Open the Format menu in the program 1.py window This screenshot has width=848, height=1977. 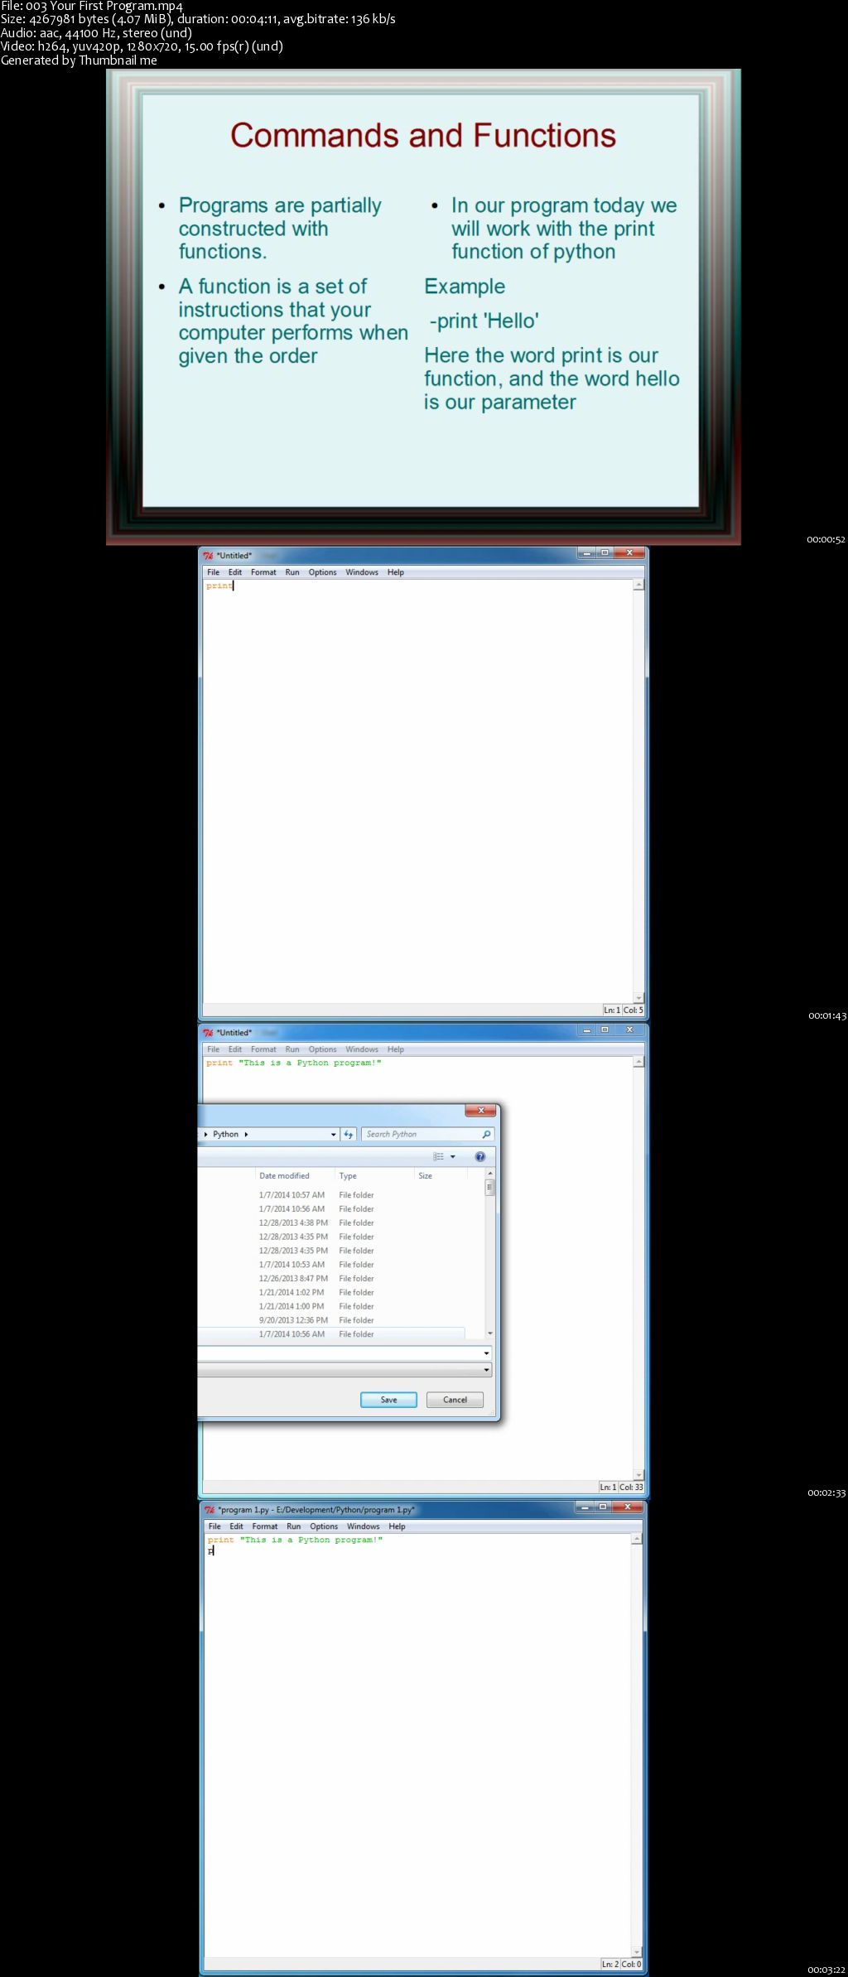(265, 1526)
